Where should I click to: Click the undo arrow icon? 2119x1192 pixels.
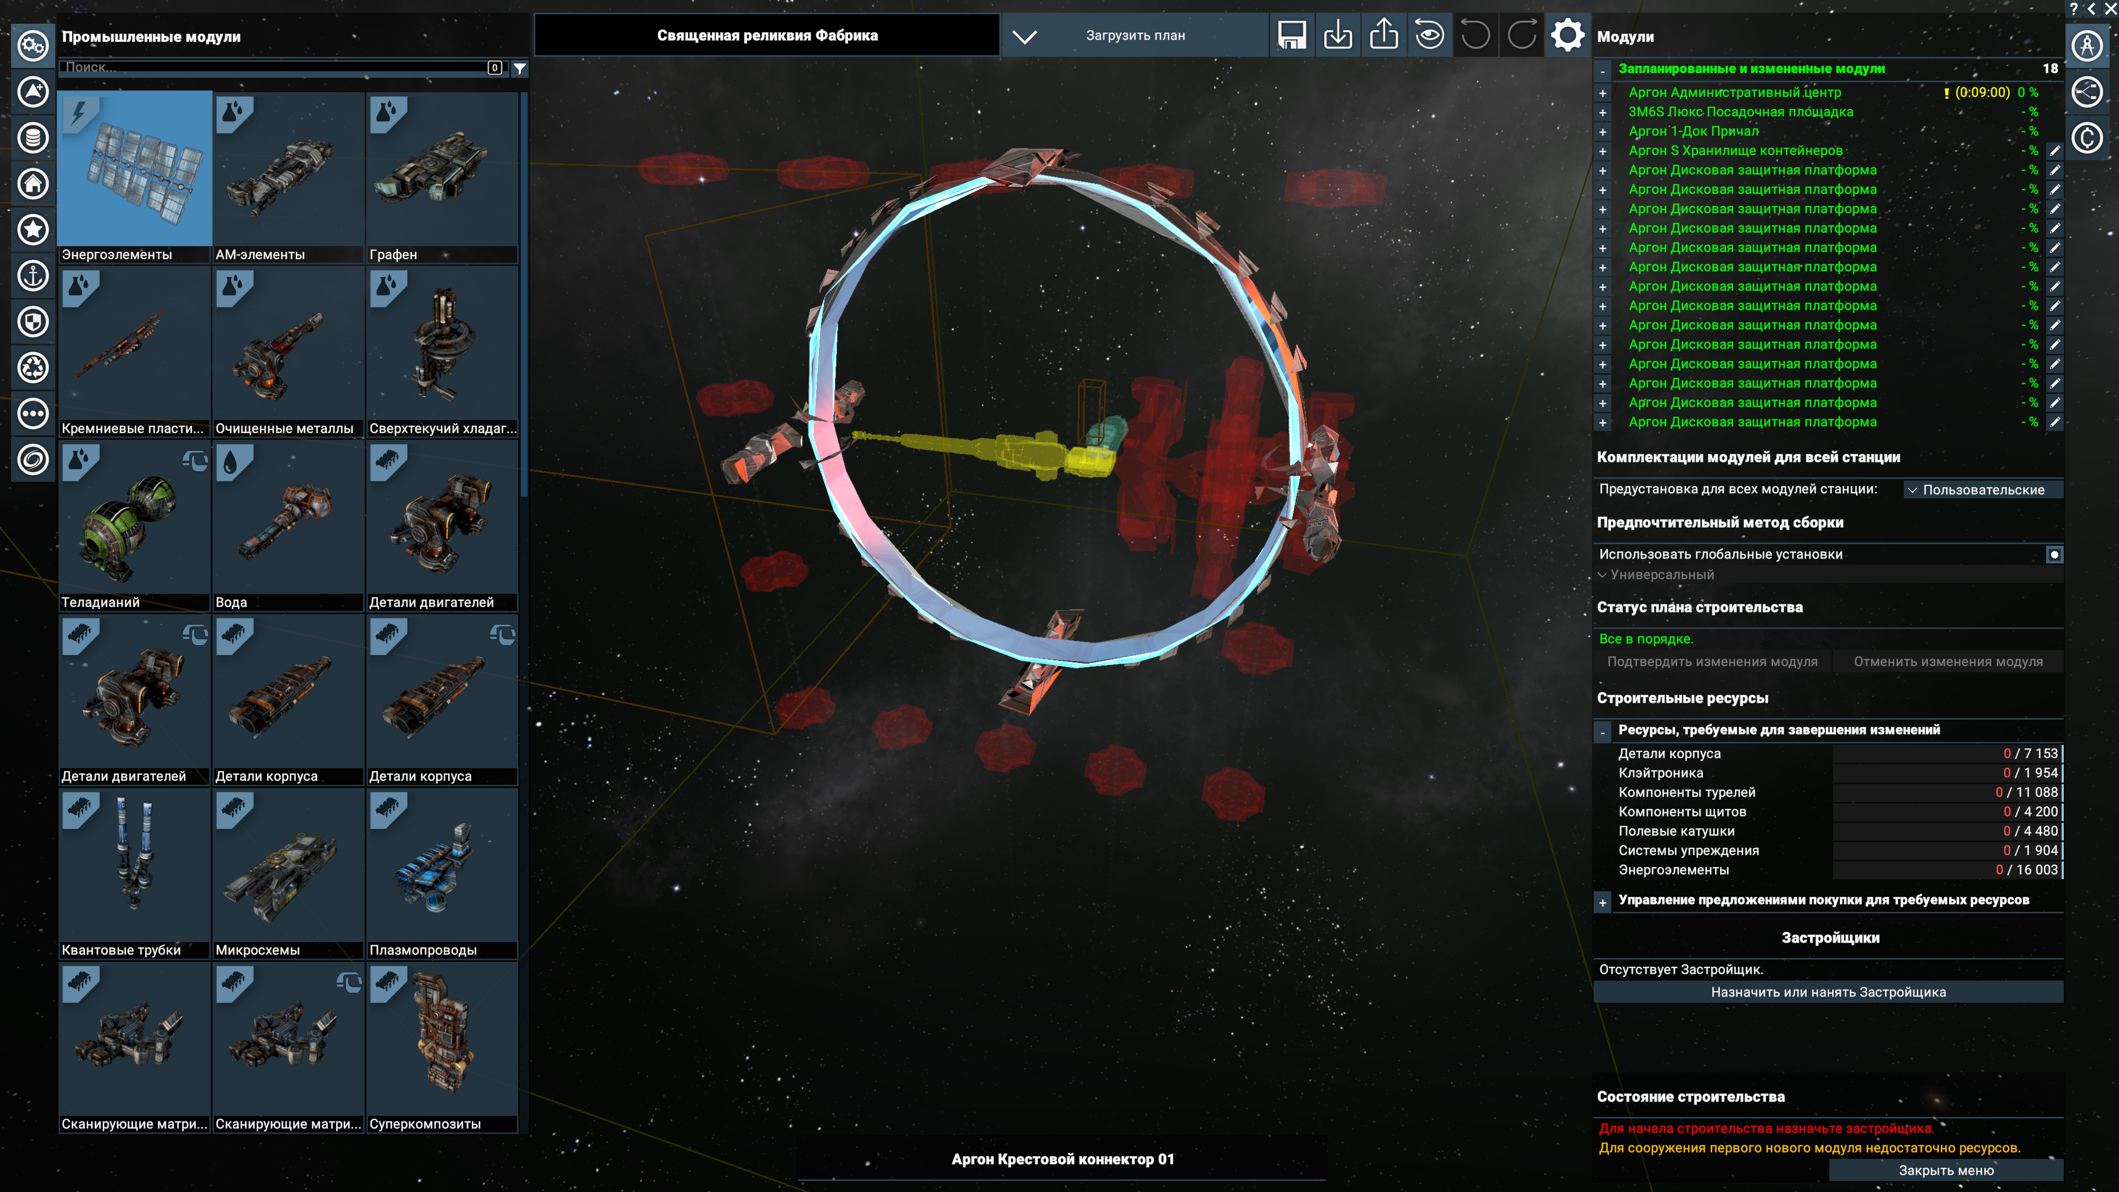click(1476, 35)
